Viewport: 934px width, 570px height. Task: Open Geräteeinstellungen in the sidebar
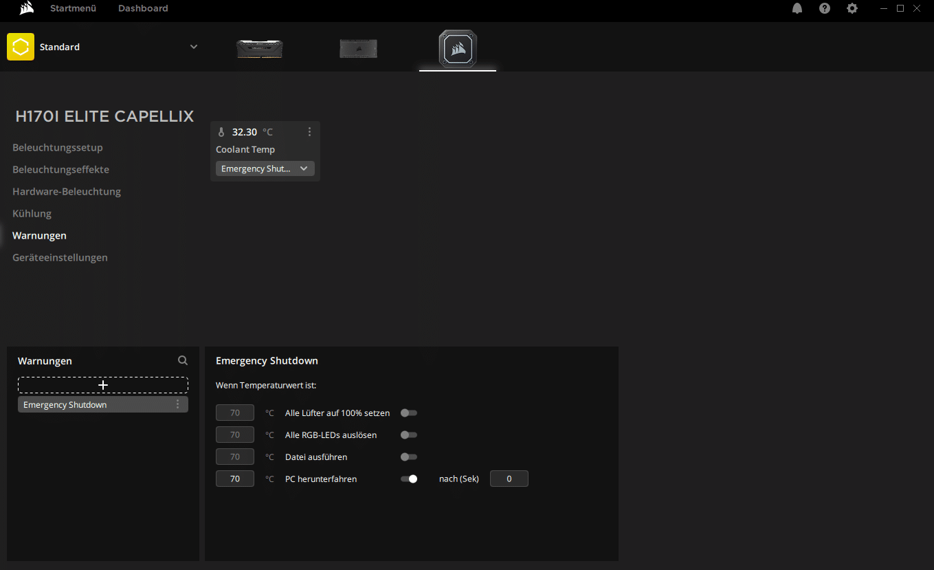point(60,258)
